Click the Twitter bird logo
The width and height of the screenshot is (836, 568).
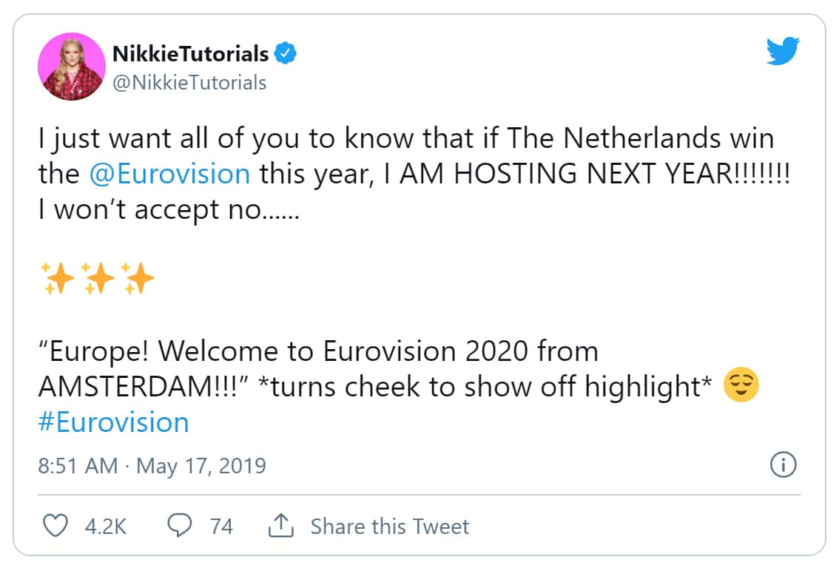783,52
